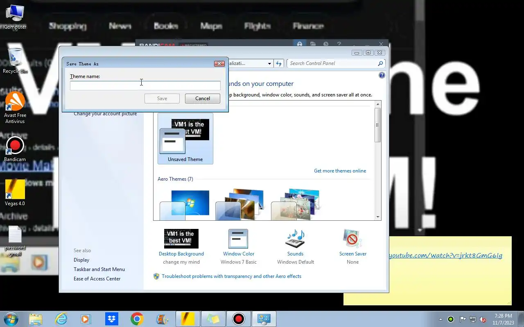524x327 pixels.
Task: Click the theme list scrollbar thumb
Action: (378, 125)
